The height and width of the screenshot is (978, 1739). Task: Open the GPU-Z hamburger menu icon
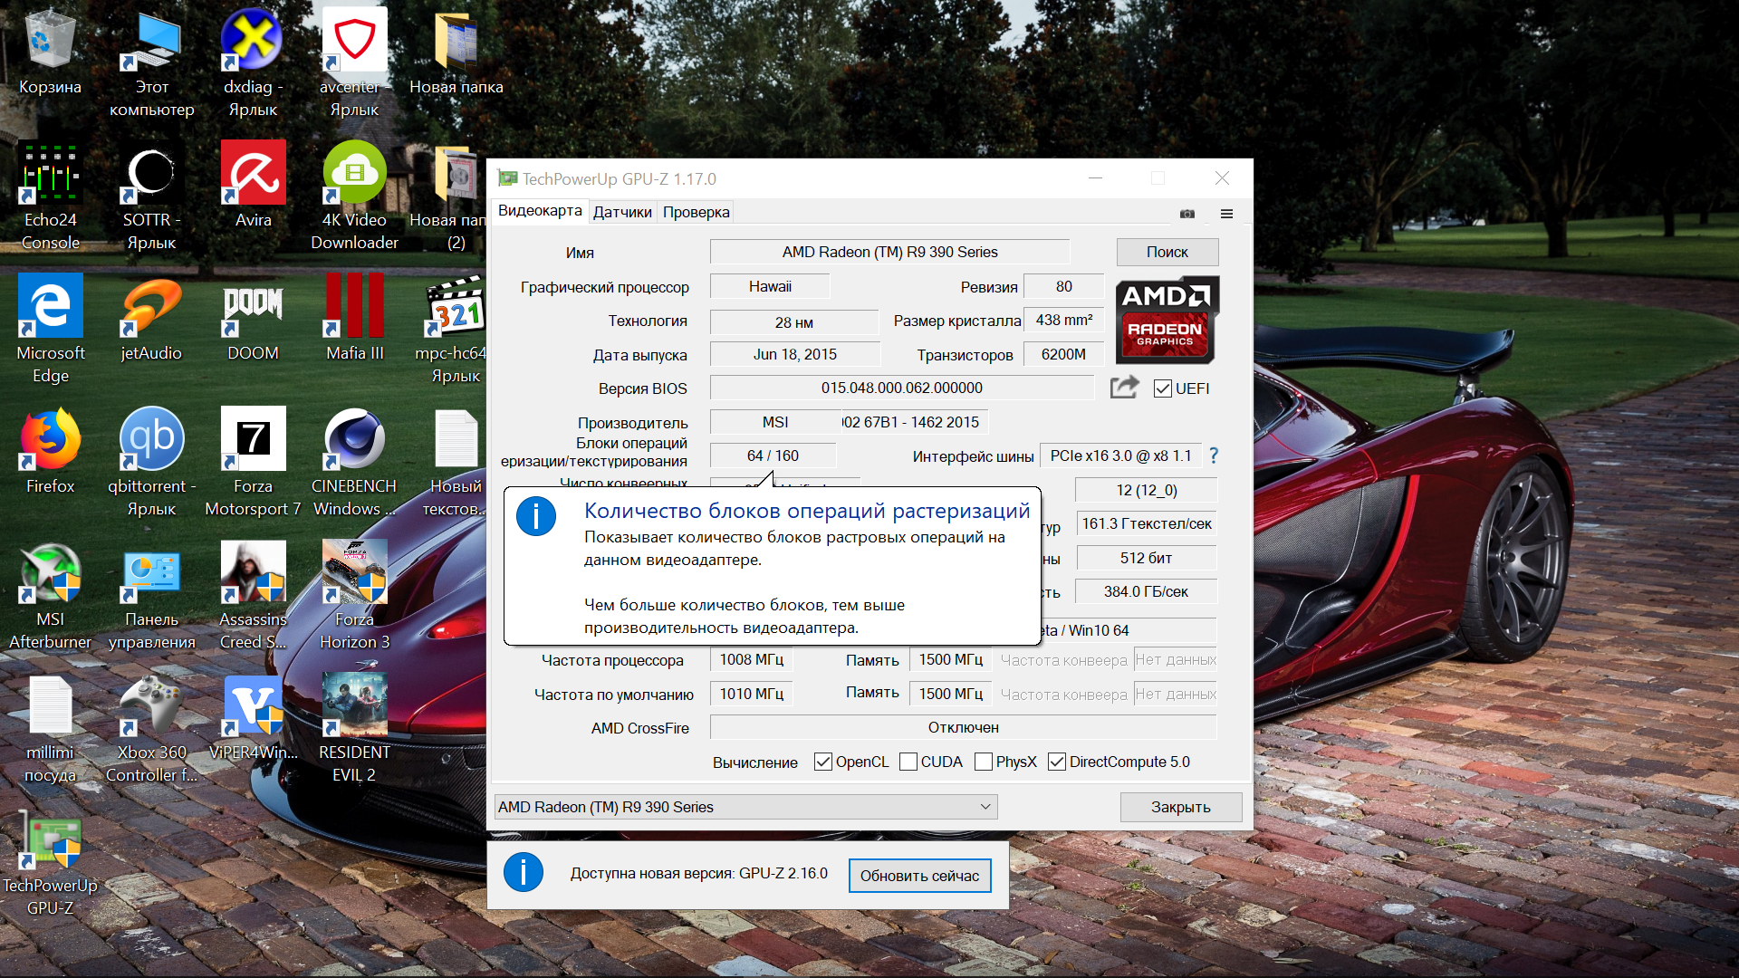click(1226, 214)
